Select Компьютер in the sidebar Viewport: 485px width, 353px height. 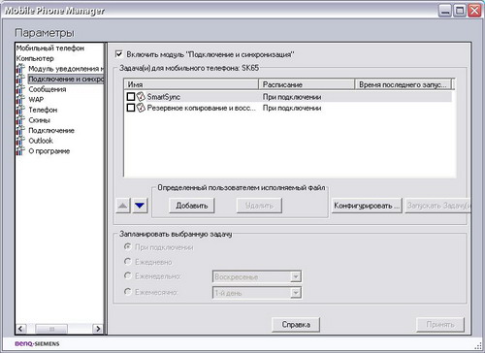[35, 58]
